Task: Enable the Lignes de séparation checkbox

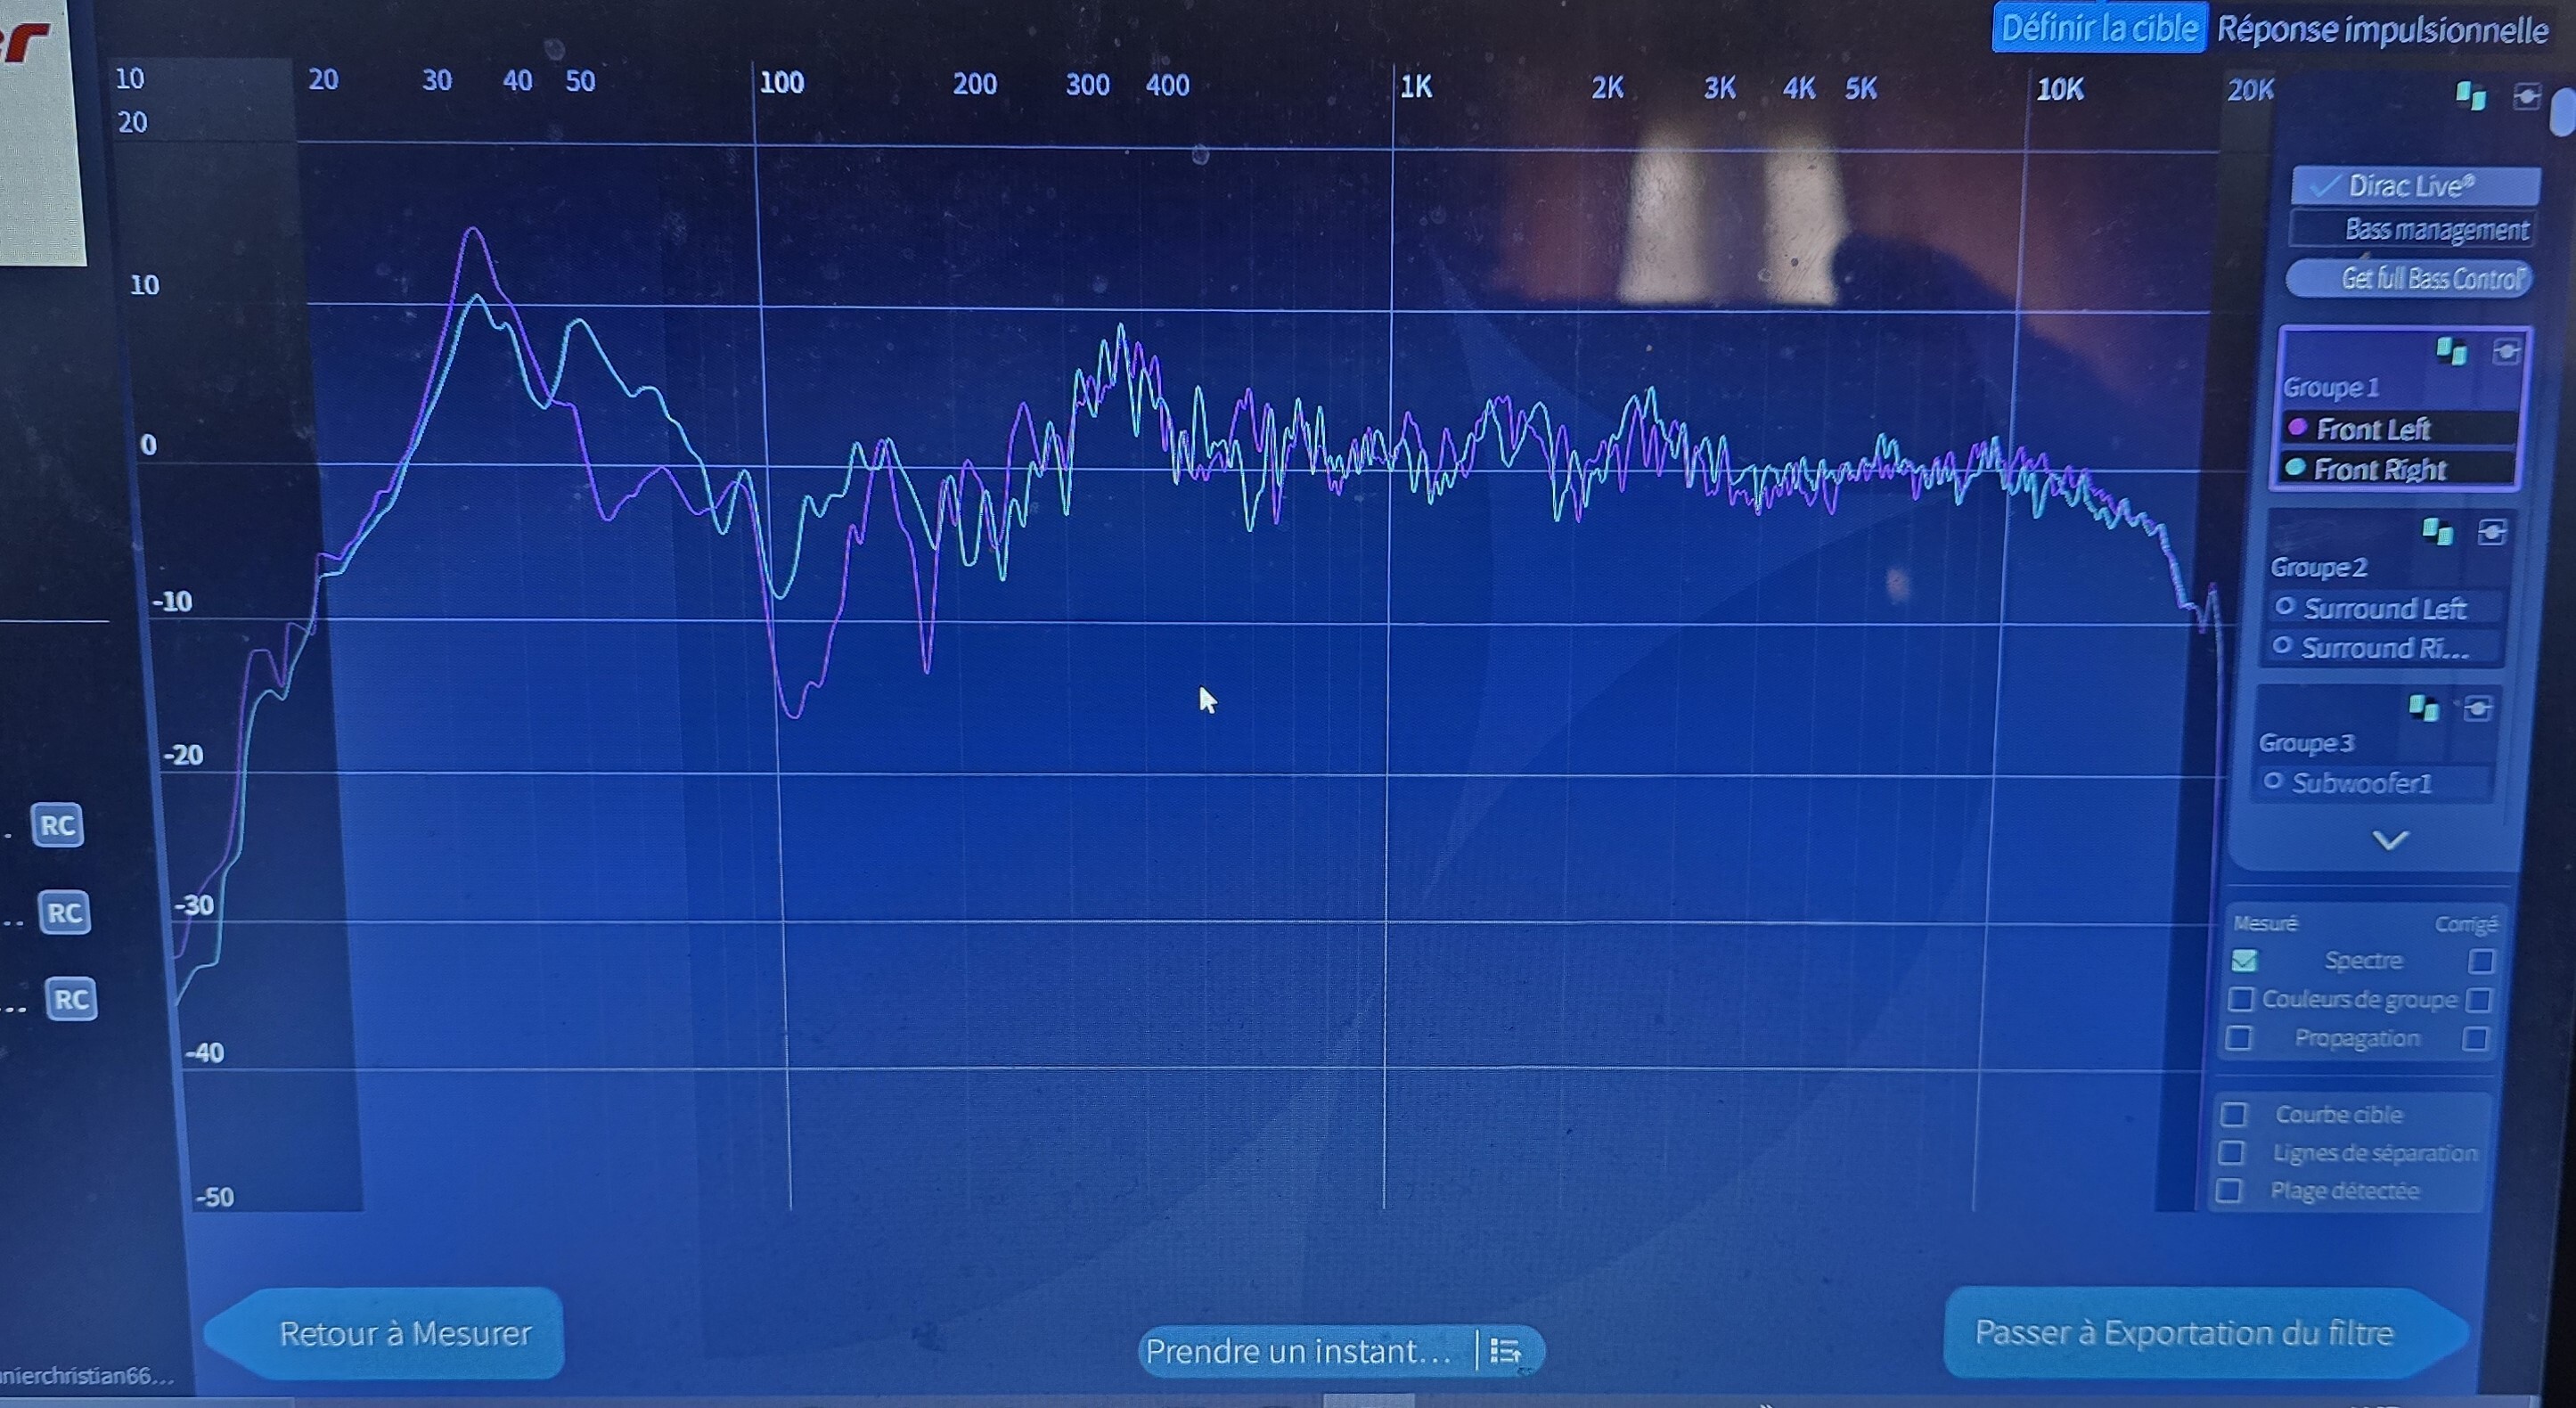Action: click(2231, 1153)
